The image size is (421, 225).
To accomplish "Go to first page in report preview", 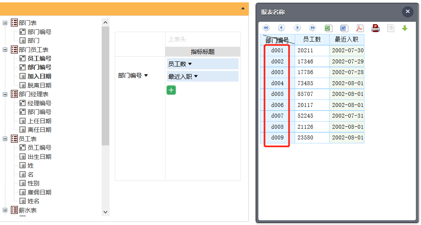I will [266, 28].
